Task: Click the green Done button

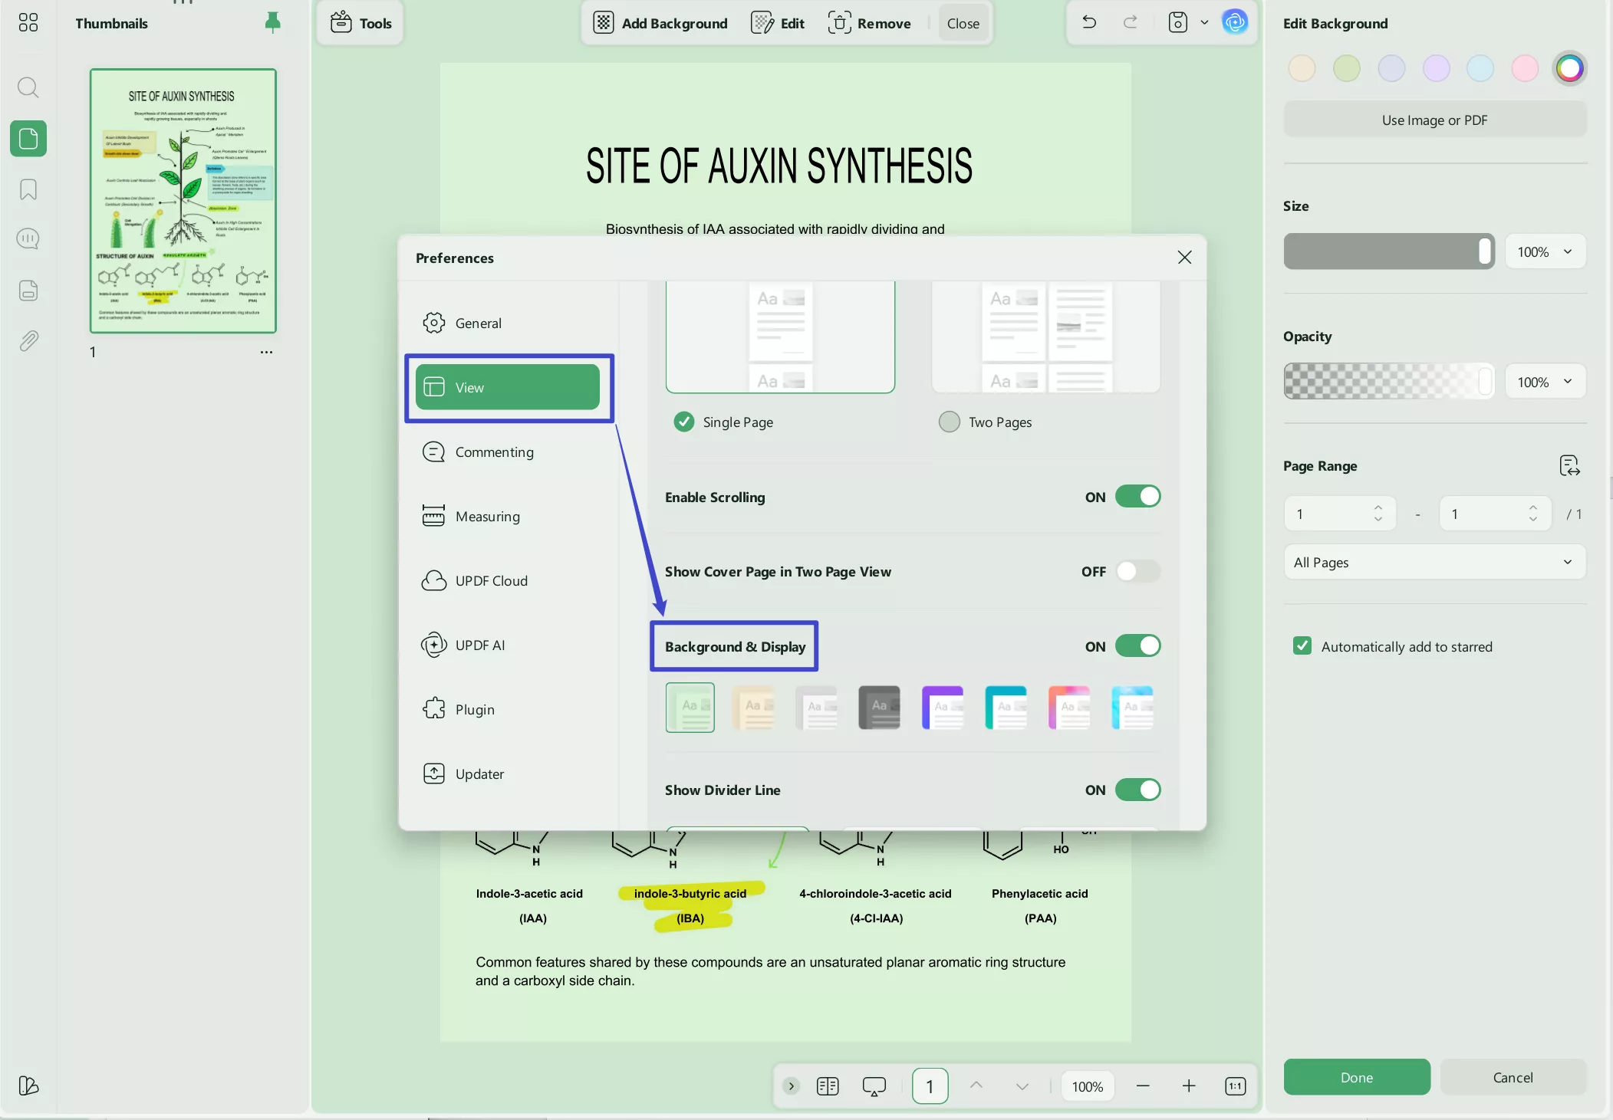Action: click(x=1356, y=1077)
